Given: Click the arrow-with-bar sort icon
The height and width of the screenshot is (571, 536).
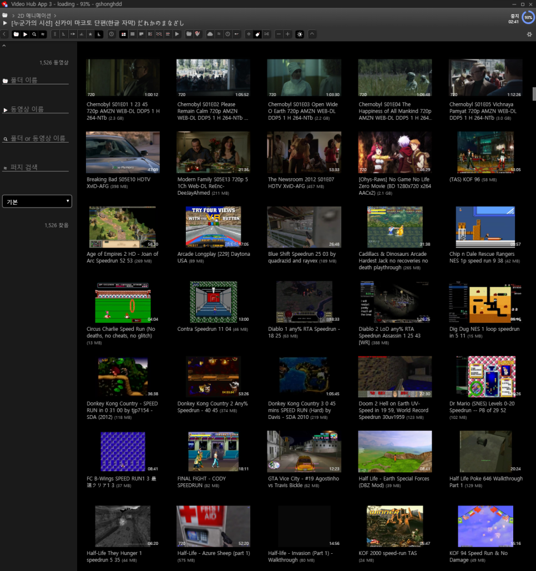Looking at the screenshot, I should (x=73, y=34).
